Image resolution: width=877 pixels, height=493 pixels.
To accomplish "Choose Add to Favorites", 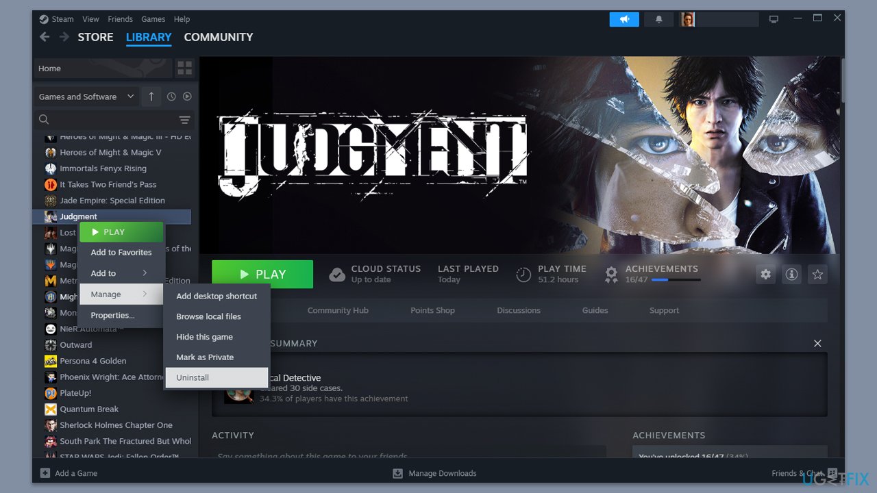I will (121, 252).
